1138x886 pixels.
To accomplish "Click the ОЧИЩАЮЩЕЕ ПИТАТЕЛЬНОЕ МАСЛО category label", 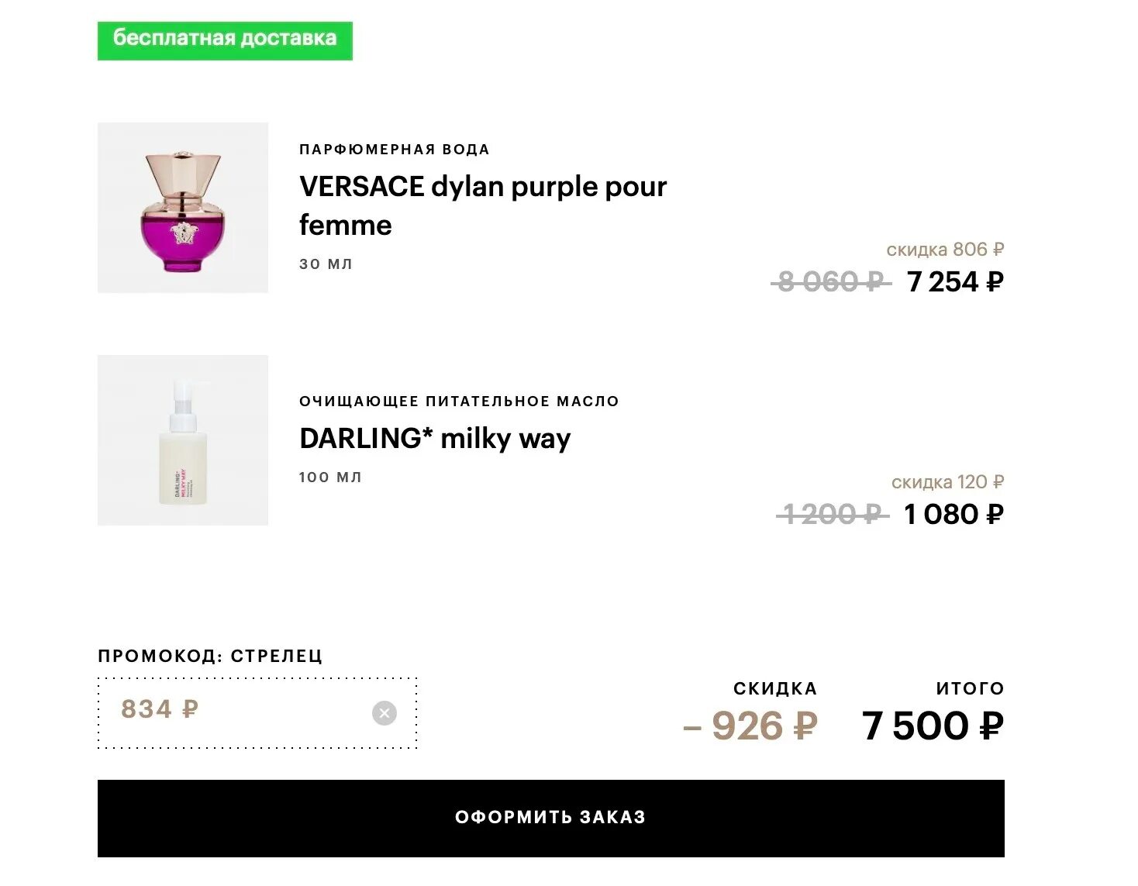I will pos(459,402).
